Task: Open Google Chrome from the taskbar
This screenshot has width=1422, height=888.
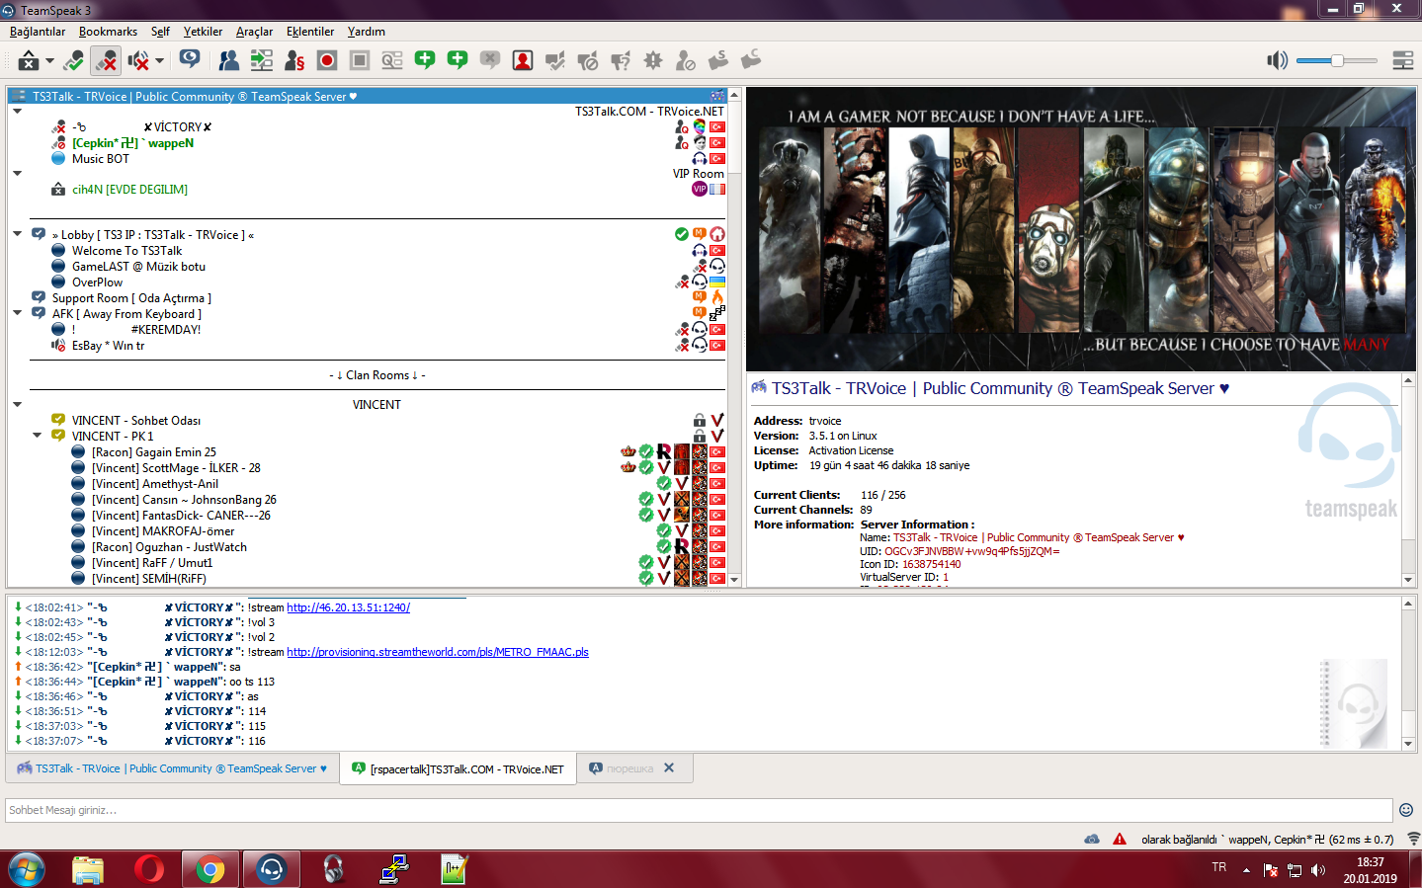Action: [x=209, y=869]
